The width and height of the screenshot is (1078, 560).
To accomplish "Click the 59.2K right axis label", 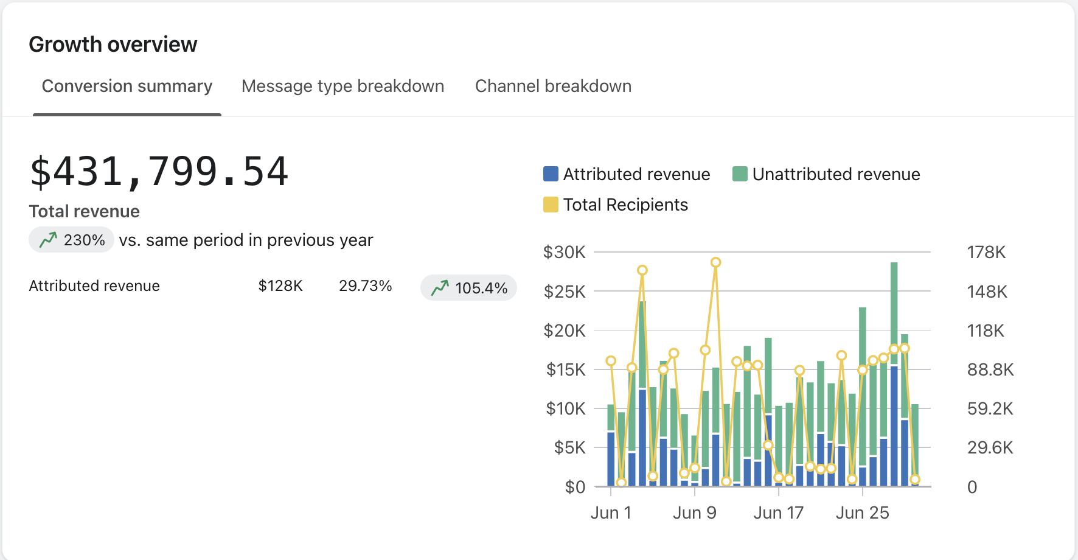I will pyautogui.click(x=990, y=408).
